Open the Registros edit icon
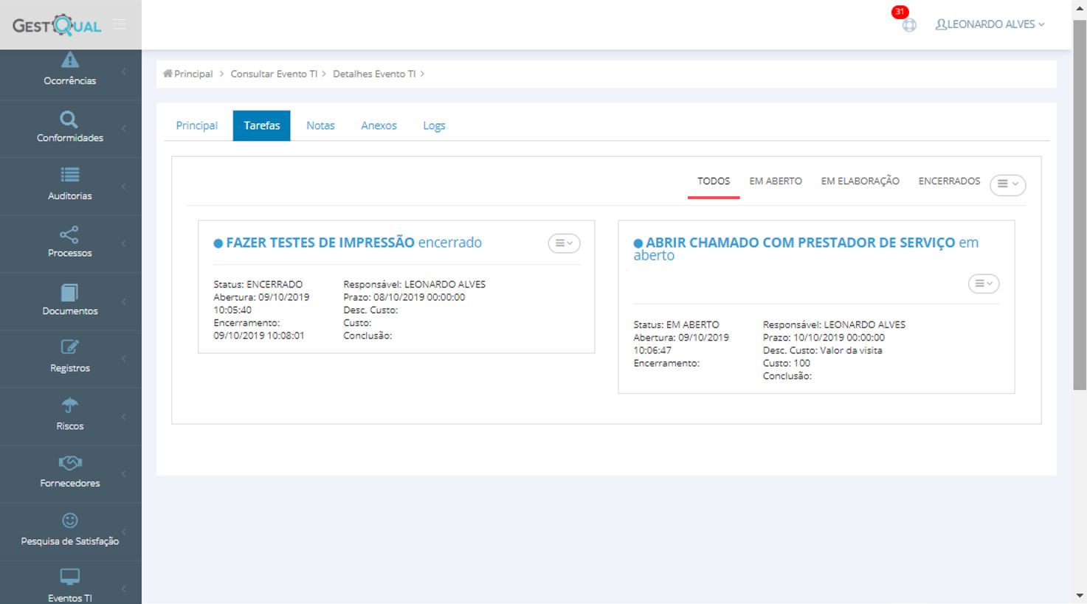Image resolution: width=1087 pixels, height=604 pixels. (69, 347)
